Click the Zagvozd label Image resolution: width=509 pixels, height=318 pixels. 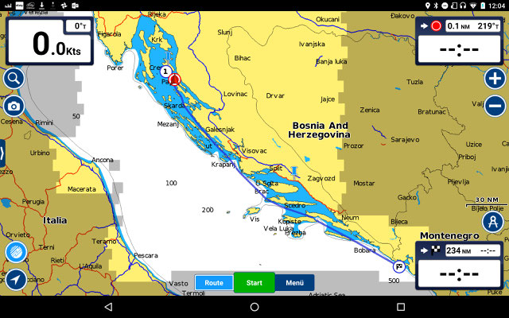[321, 178]
